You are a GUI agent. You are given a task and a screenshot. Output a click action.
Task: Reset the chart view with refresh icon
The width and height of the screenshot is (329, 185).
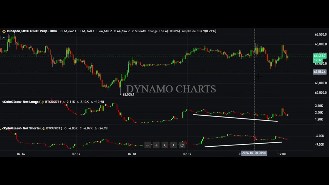[182, 145]
